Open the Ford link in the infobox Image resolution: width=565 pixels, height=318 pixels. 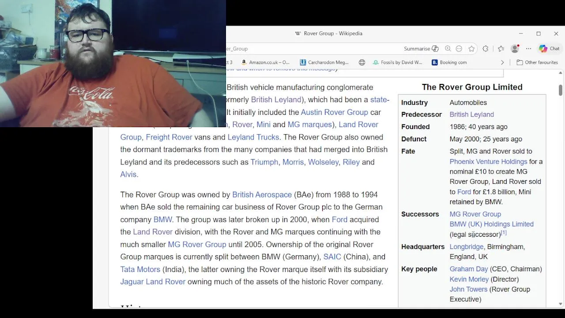[464, 192]
